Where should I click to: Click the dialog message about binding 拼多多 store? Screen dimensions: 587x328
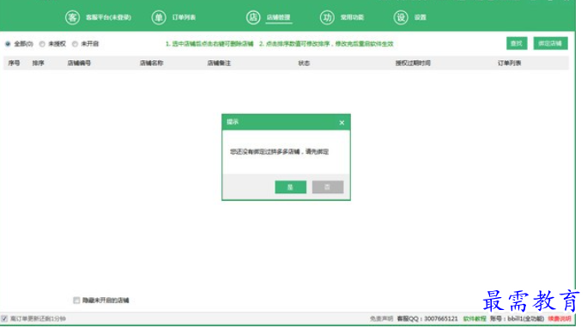pyautogui.click(x=279, y=152)
